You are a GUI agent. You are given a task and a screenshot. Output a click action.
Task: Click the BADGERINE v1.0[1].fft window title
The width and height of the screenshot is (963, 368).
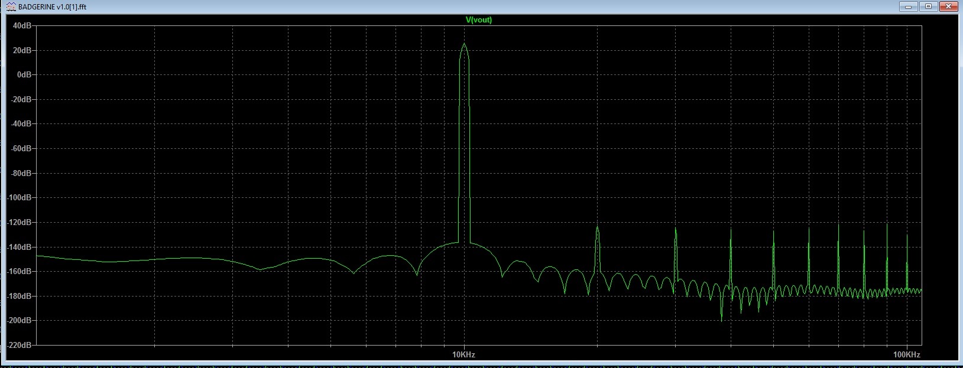point(53,7)
